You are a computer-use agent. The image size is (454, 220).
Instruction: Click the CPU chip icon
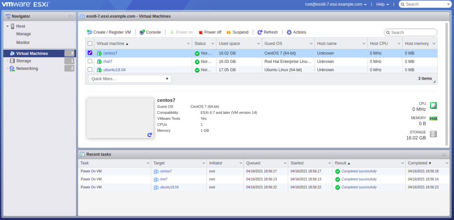[x=433, y=105]
